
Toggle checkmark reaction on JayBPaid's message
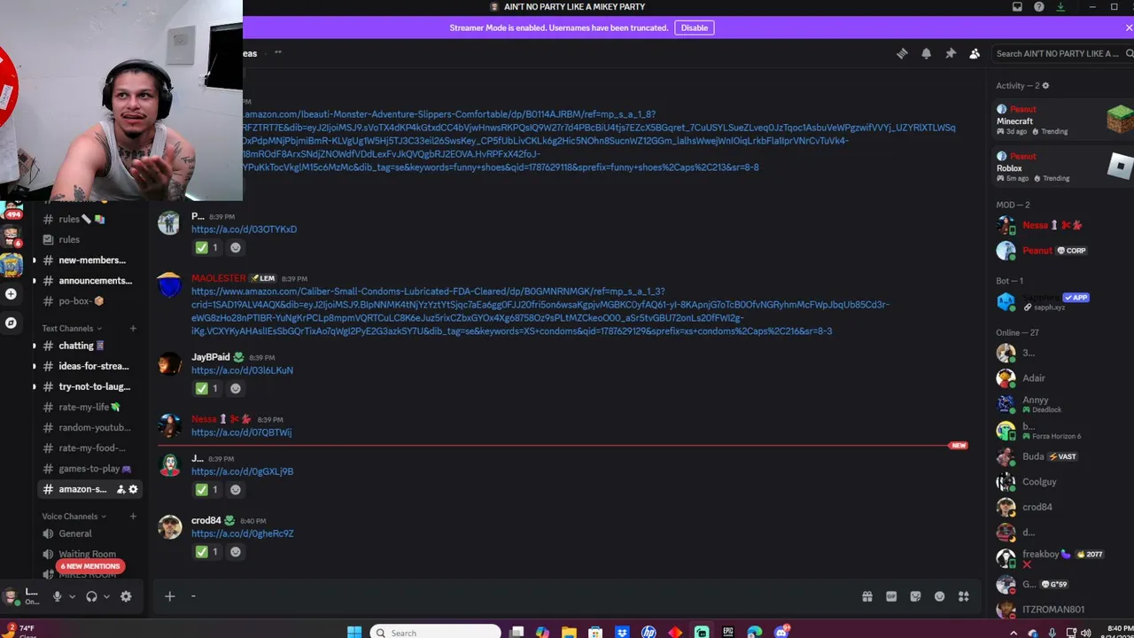coord(206,388)
